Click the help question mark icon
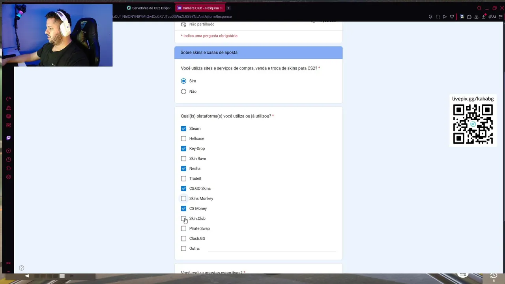 point(22,268)
